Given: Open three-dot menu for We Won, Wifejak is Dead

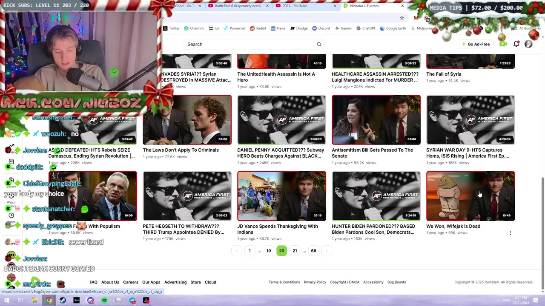Looking at the screenshot, I should click(x=510, y=233).
